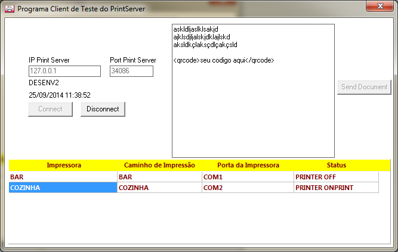Select COZINHA in the Caminho de Impressão column

pyautogui.click(x=159, y=188)
